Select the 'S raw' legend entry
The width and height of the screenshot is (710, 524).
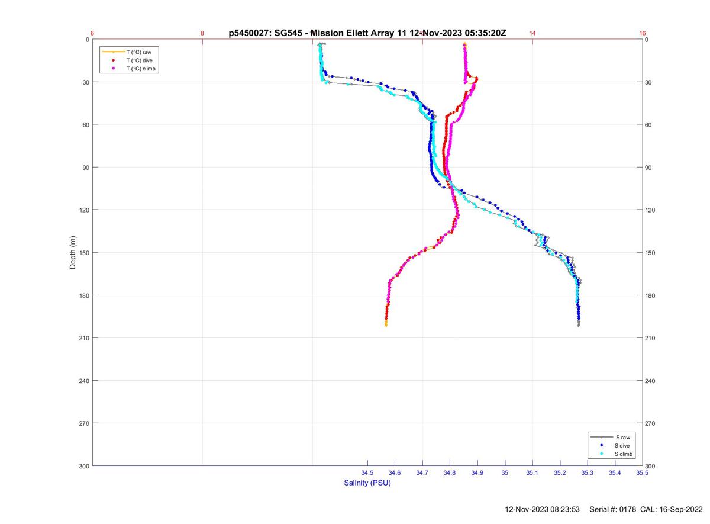pyautogui.click(x=611, y=437)
